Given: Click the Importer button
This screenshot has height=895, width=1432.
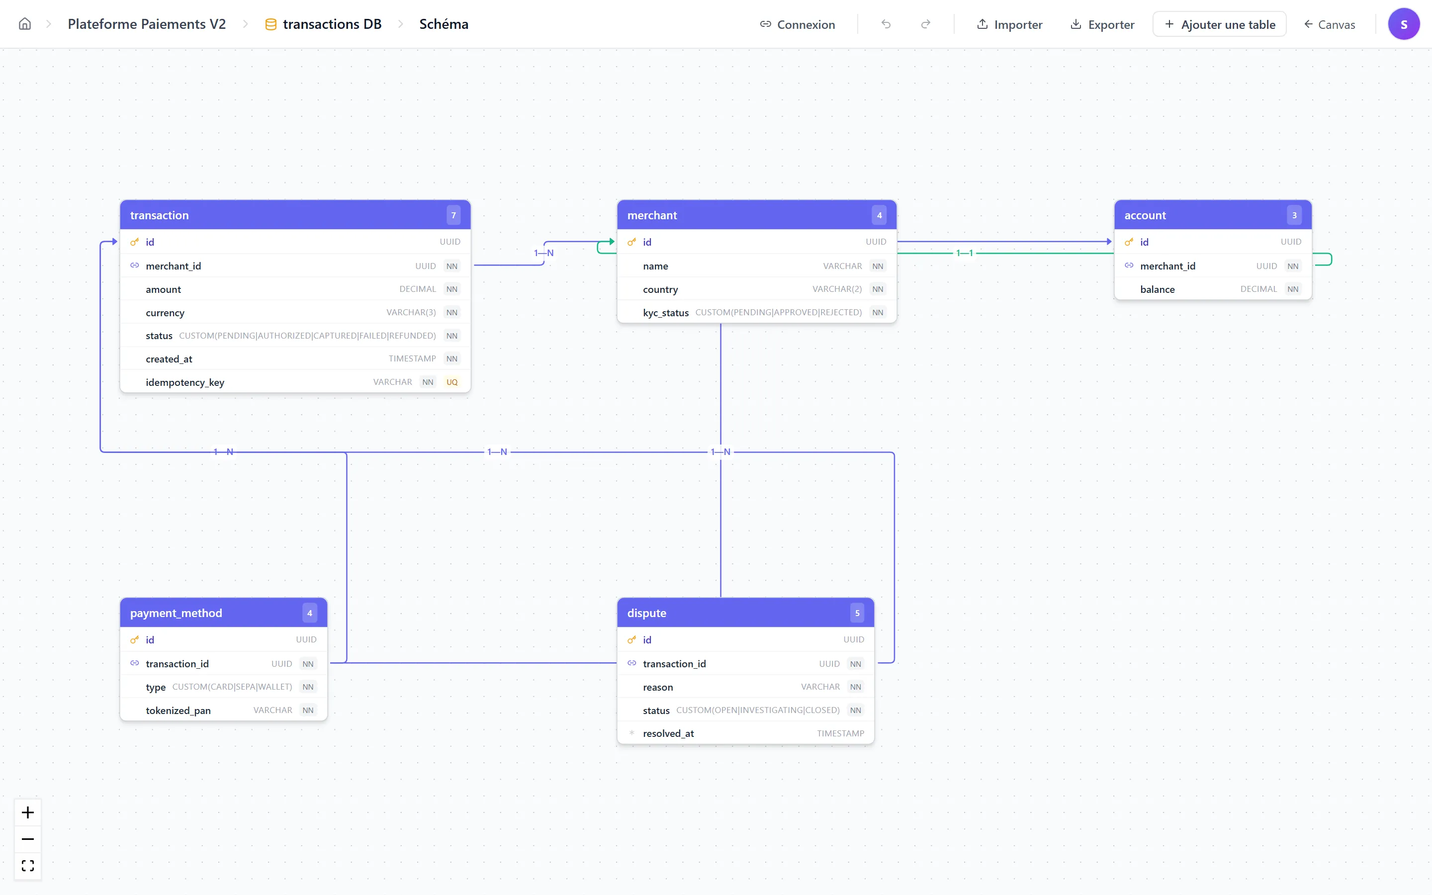Looking at the screenshot, I should point(1009,24).
